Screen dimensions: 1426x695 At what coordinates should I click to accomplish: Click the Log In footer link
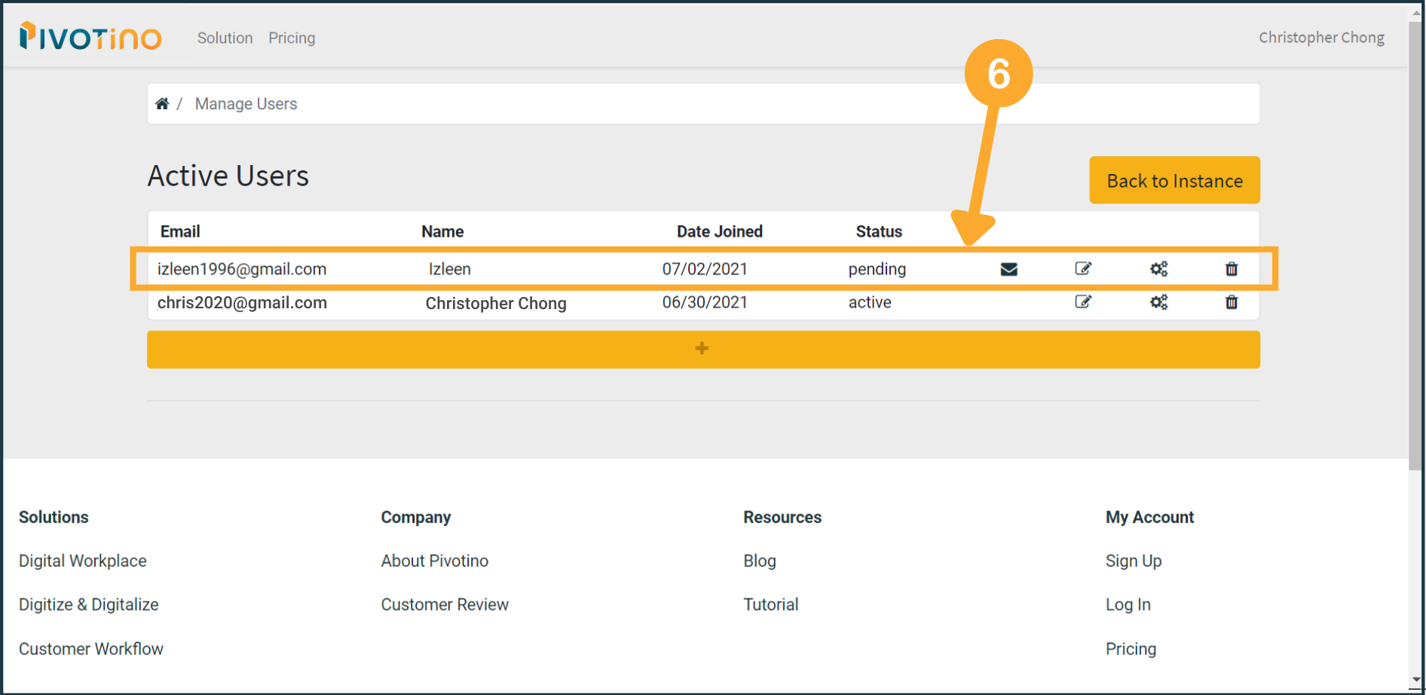point(1128,605)
